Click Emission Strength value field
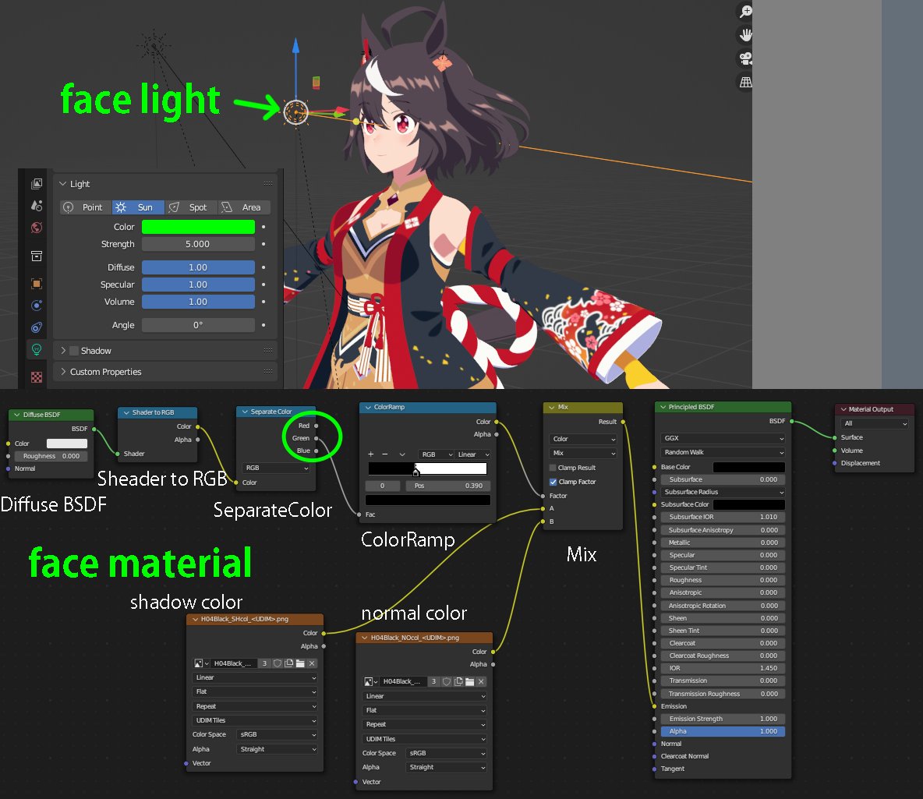This screenshot has height=799, width=923. 723,719
